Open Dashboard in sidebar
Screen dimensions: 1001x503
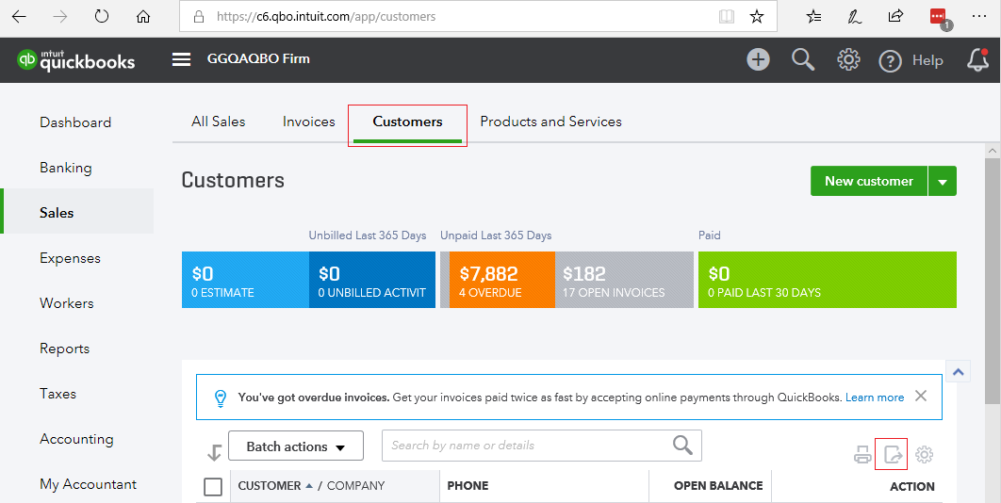coord(75,122)
